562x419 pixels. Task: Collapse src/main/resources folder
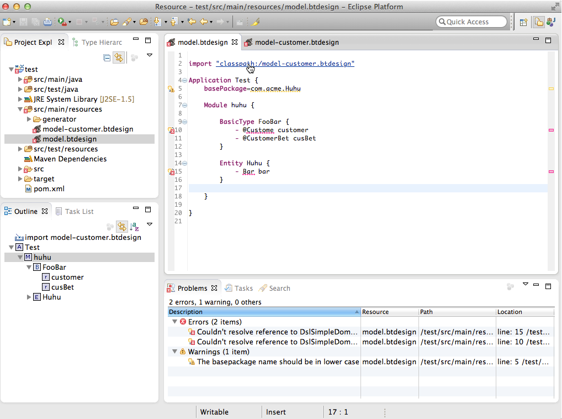(x=20, y=109)
